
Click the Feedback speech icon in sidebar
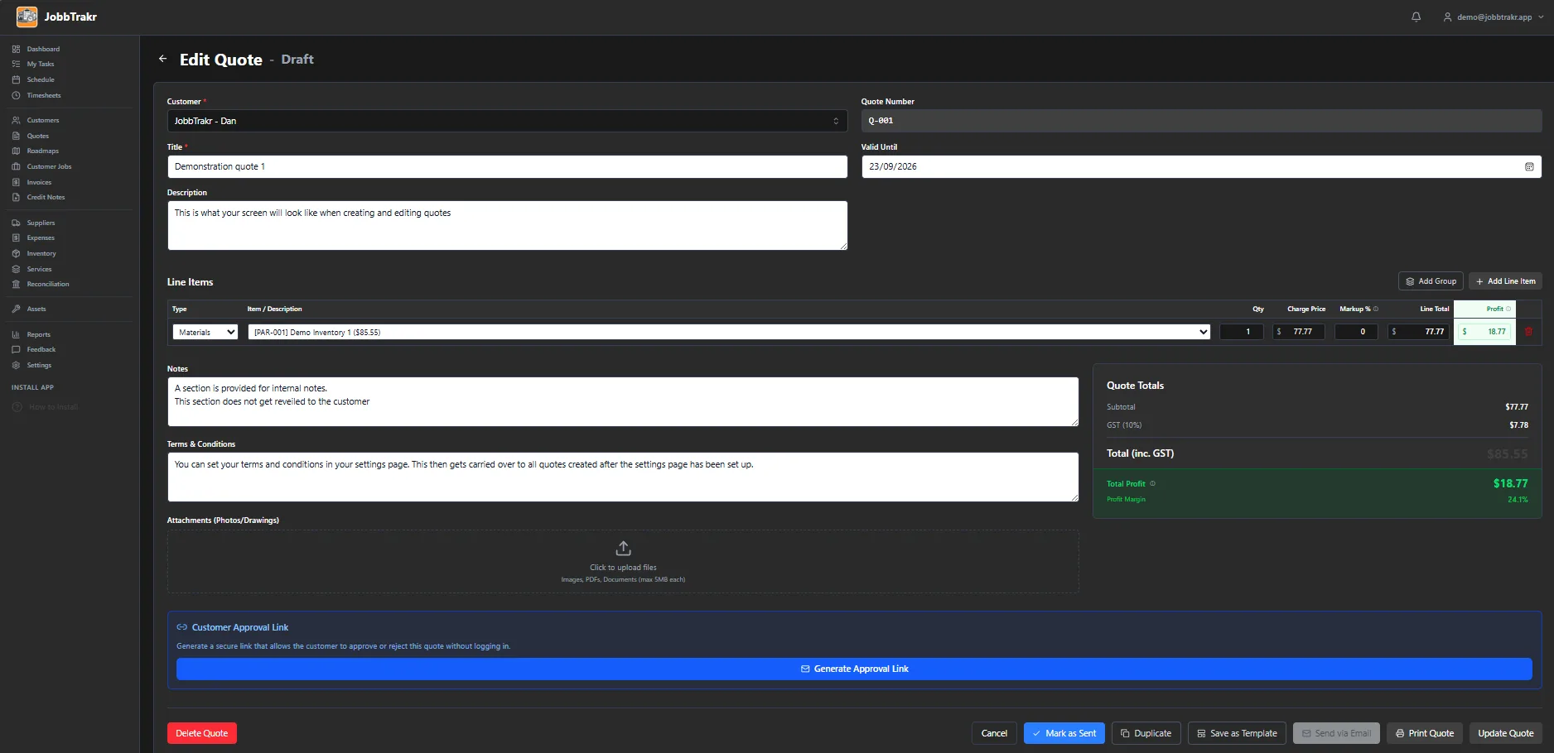[x=16, y=349]
